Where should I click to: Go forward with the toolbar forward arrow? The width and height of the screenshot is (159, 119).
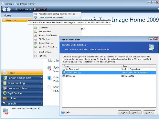coord(9,9)
